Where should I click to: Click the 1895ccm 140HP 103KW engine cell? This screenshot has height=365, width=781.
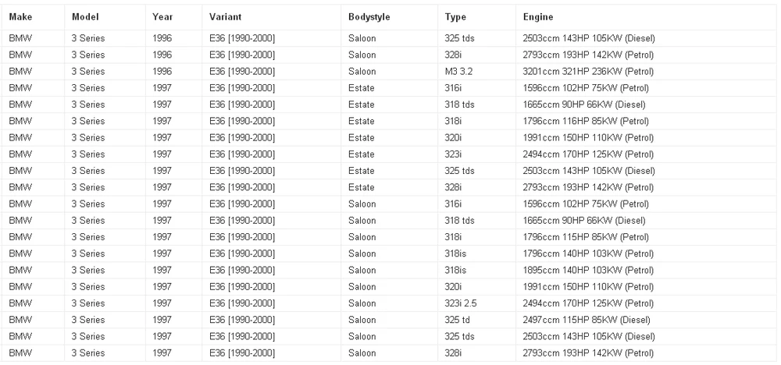point(588,271)
